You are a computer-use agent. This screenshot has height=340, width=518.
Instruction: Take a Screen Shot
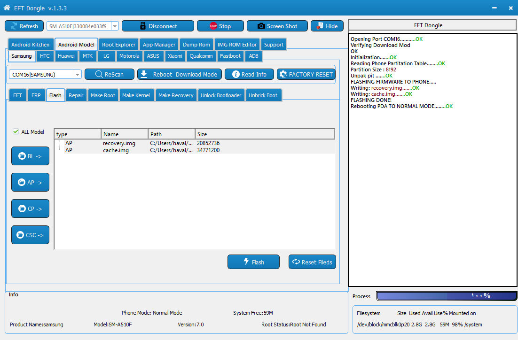tap(277, 26)
